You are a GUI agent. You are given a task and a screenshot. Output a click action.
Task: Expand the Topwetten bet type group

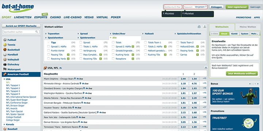point(52,33)
